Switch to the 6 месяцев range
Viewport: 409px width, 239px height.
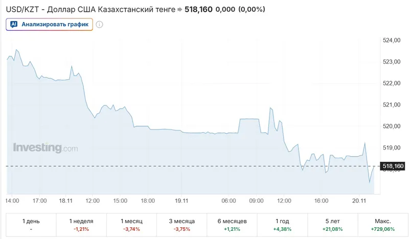(233, 225)
